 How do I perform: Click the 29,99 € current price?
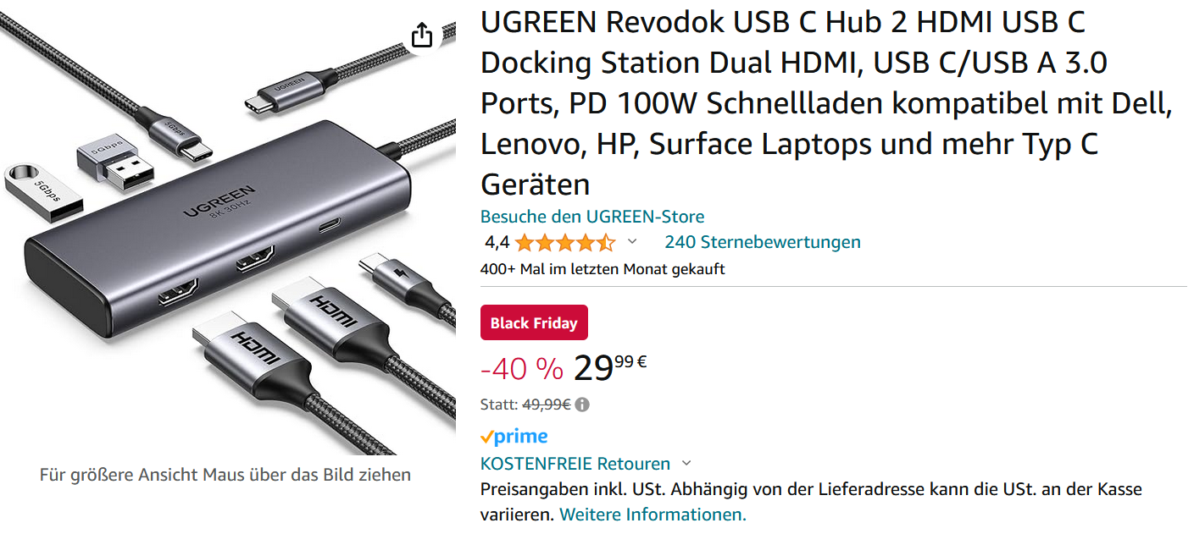(x=610, y=366)
